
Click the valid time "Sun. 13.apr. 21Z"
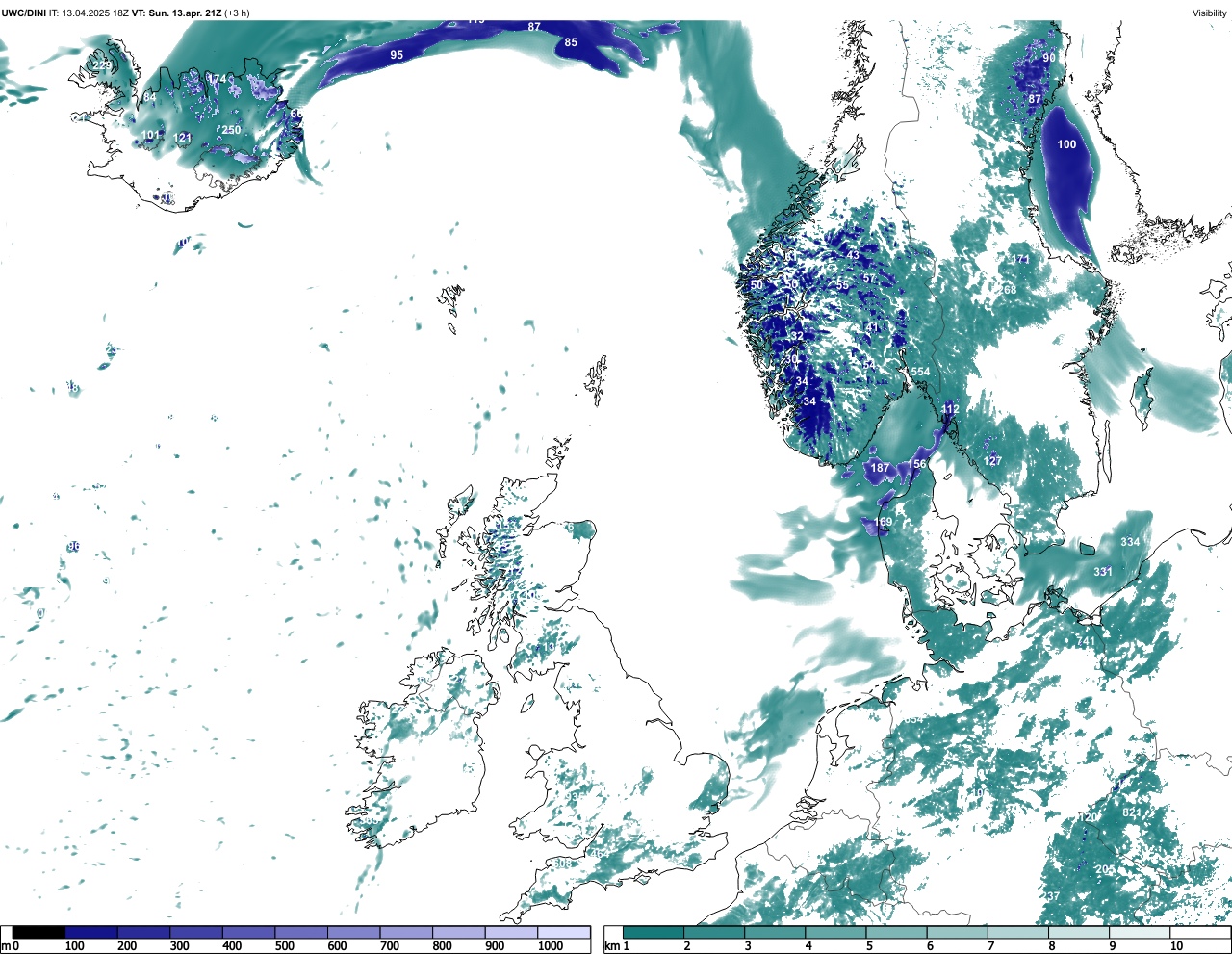tap(187, 13)
